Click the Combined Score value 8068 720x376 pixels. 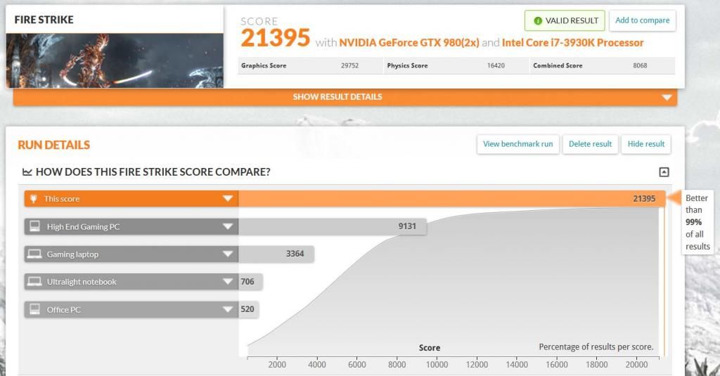point(640,65)
